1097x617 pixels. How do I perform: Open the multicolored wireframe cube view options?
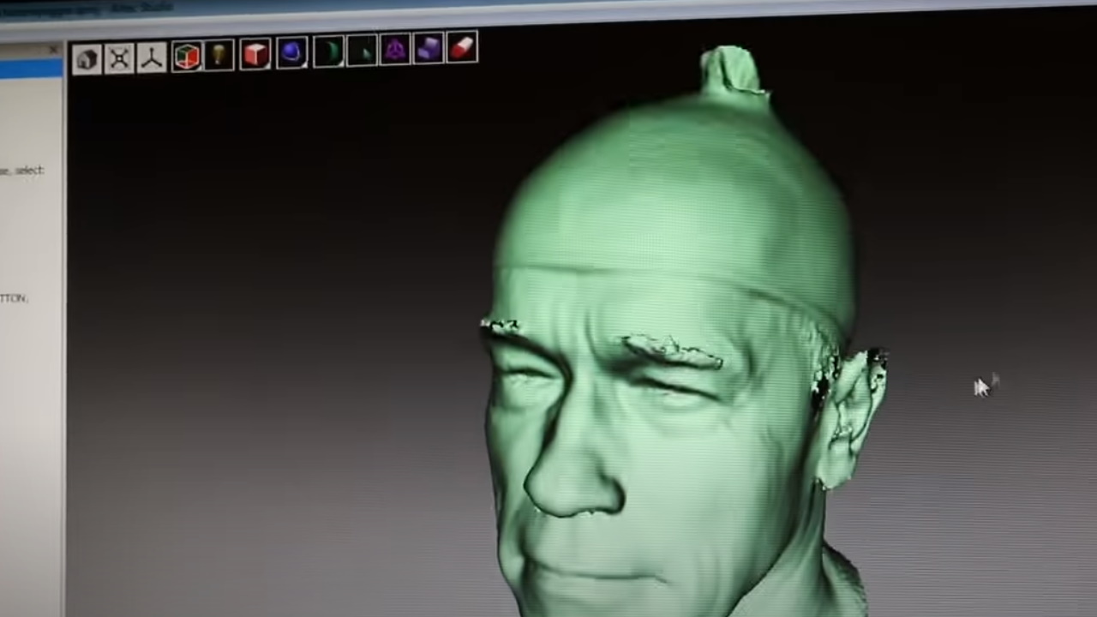[187, 57]
